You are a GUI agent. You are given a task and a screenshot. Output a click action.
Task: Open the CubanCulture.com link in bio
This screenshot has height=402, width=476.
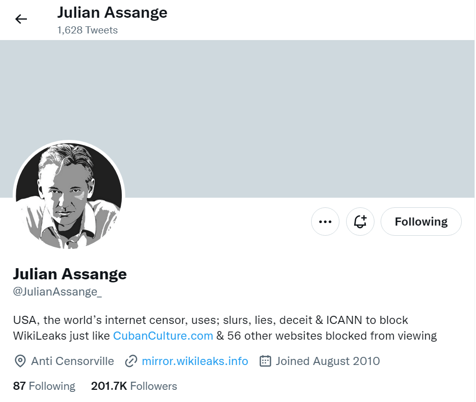point(163,336)
